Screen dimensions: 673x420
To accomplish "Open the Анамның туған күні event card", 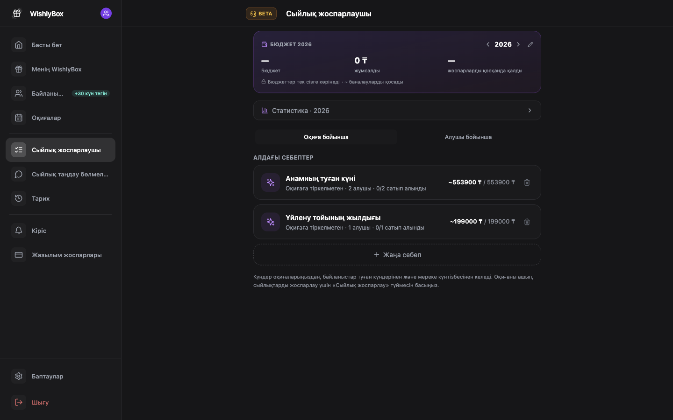I will [x=397, y=182].
